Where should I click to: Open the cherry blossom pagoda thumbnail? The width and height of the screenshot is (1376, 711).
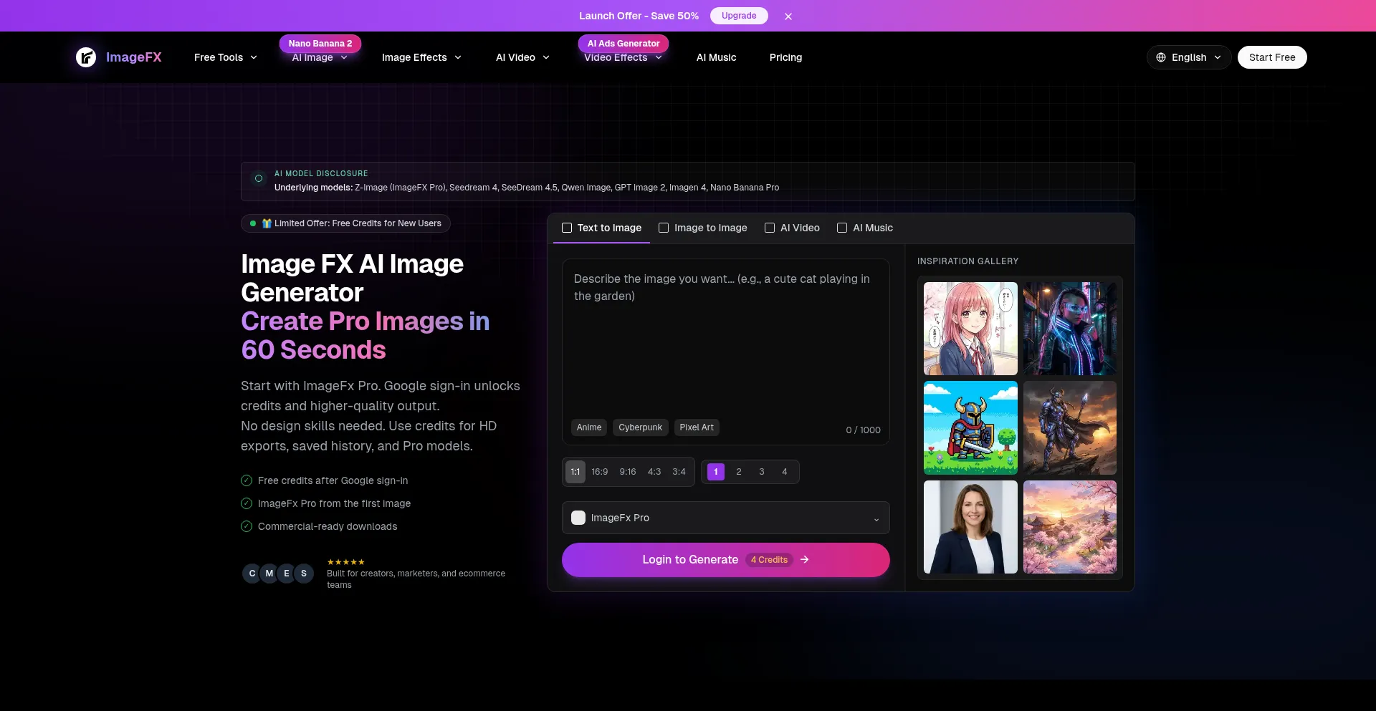click(x=1070, y=527)
